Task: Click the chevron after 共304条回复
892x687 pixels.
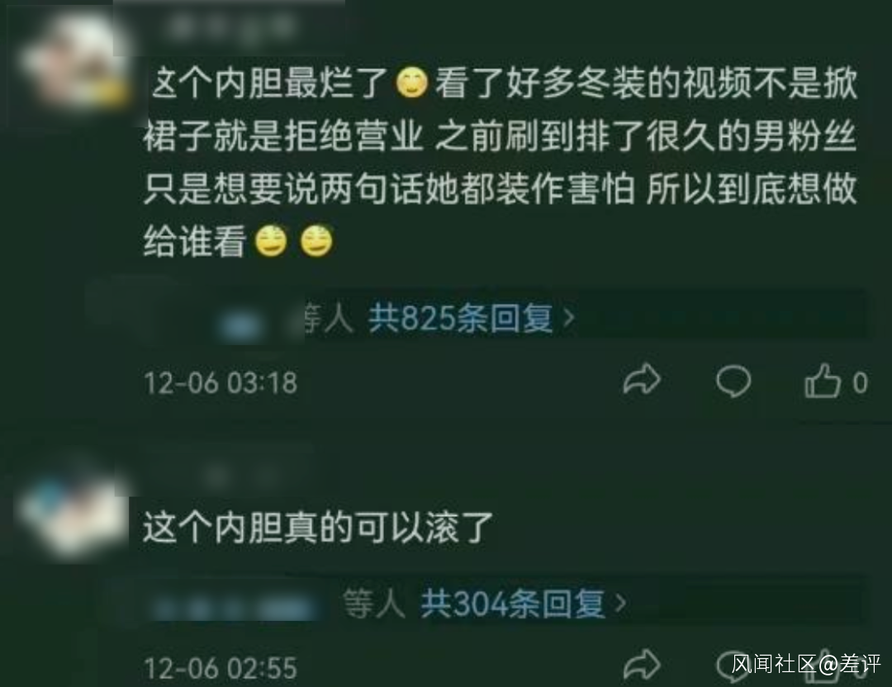Action: pyautogui.click(x=620, y=604)
